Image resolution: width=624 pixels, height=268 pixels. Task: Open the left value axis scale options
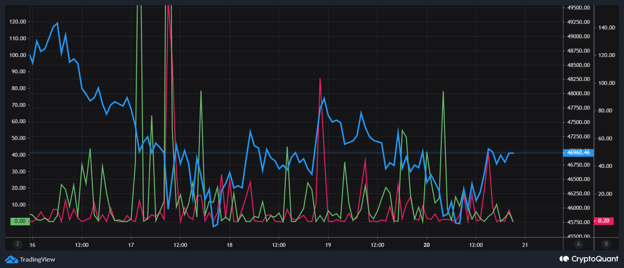pyautogui.click(x=18, y=120)
